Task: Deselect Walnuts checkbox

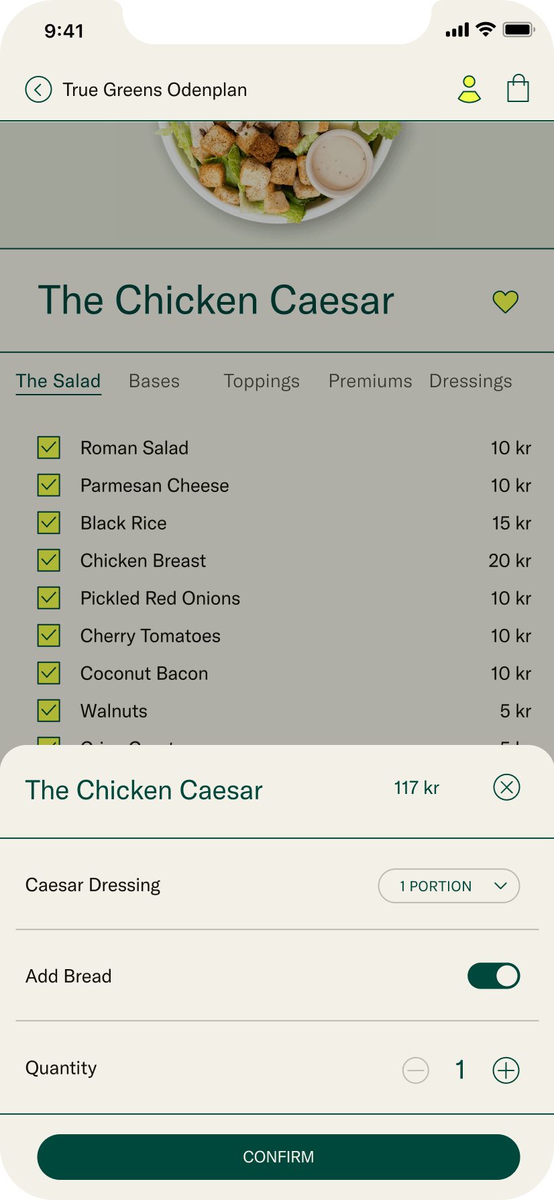Action: [49, 711]
